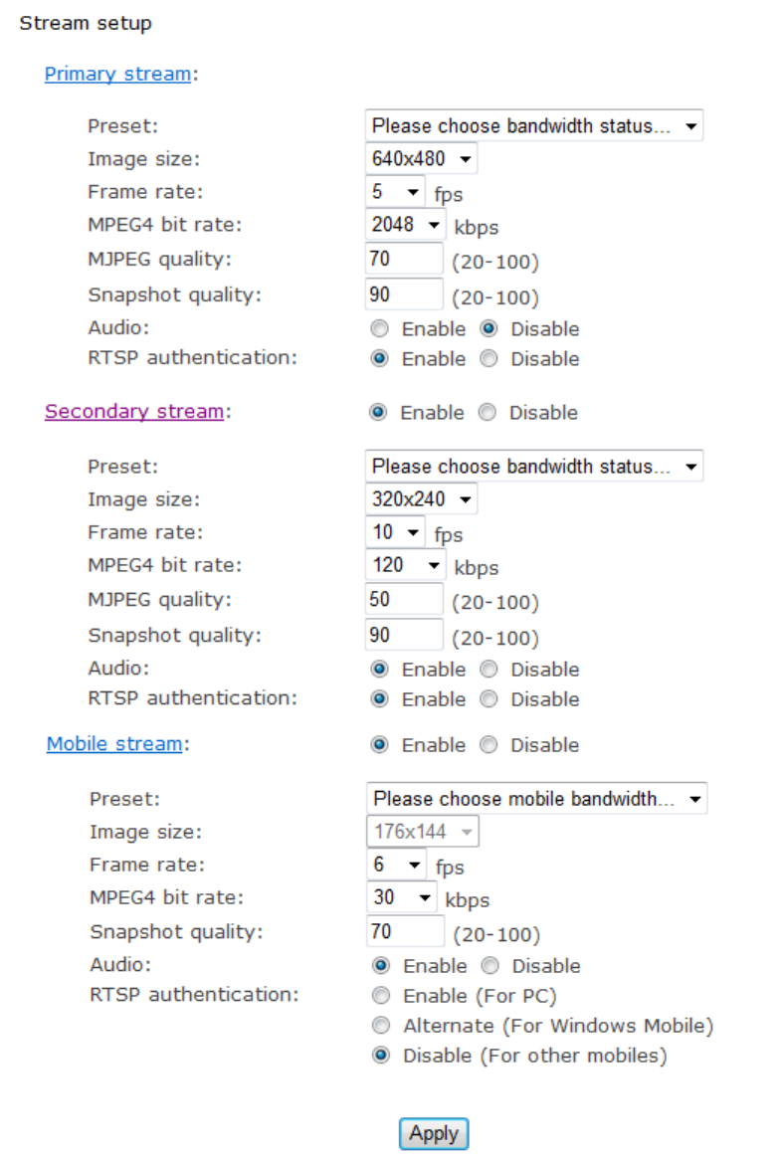Expand the Secondary stream MPEG4 bit rate dropdown

click(x=405, y=565)
